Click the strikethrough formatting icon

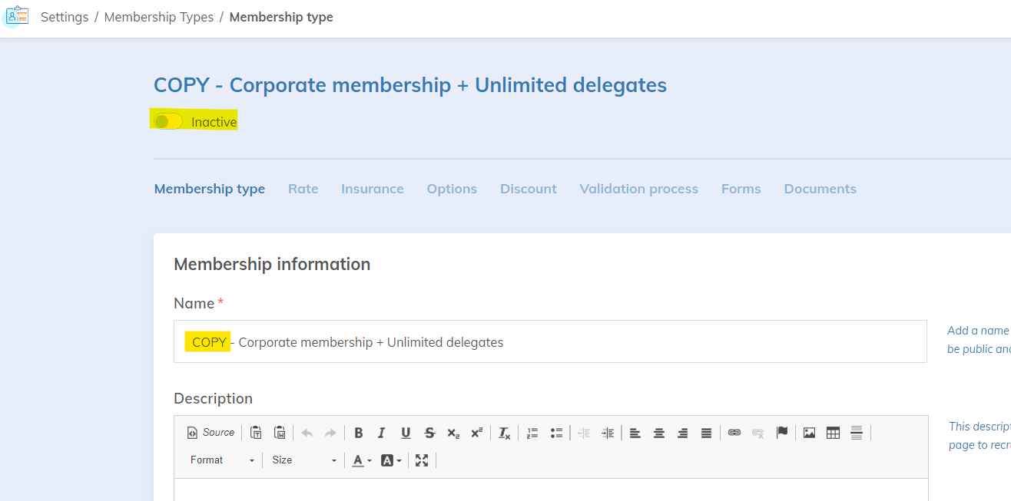[429, 433]
